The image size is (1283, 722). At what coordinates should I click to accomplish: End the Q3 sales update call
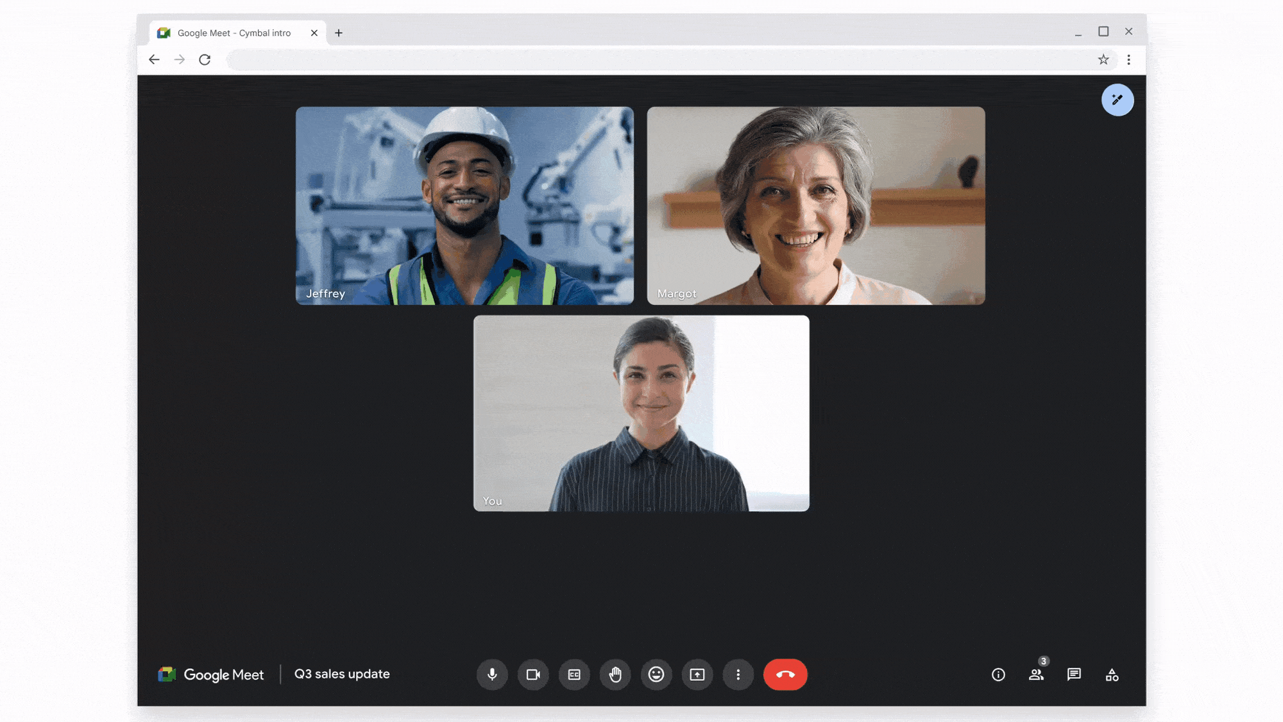click(x=785, y=675)
